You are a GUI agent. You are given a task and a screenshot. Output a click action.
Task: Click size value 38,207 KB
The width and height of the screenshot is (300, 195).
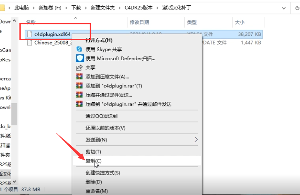click(x=250, y=34)
